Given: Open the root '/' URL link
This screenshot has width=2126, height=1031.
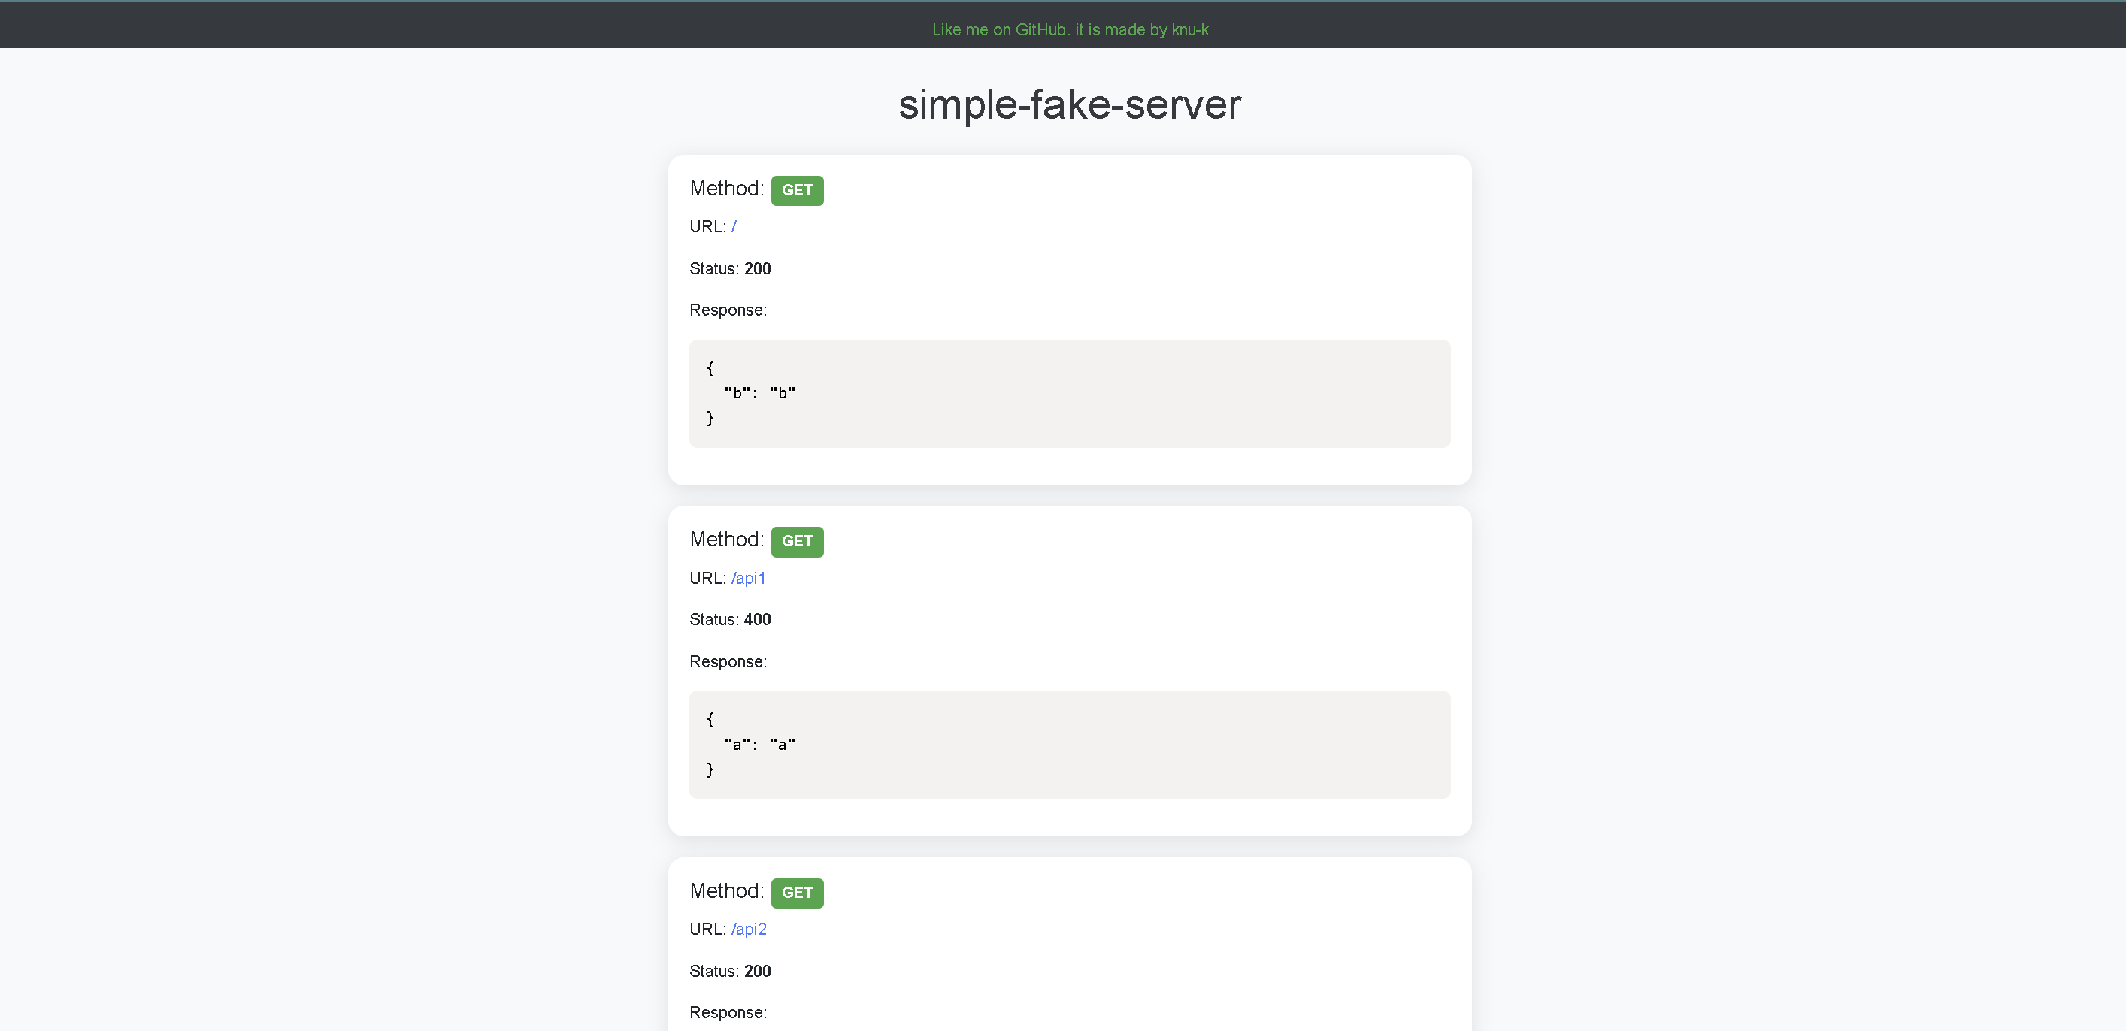Looking at the screenshot, I should tap(734, 227).
